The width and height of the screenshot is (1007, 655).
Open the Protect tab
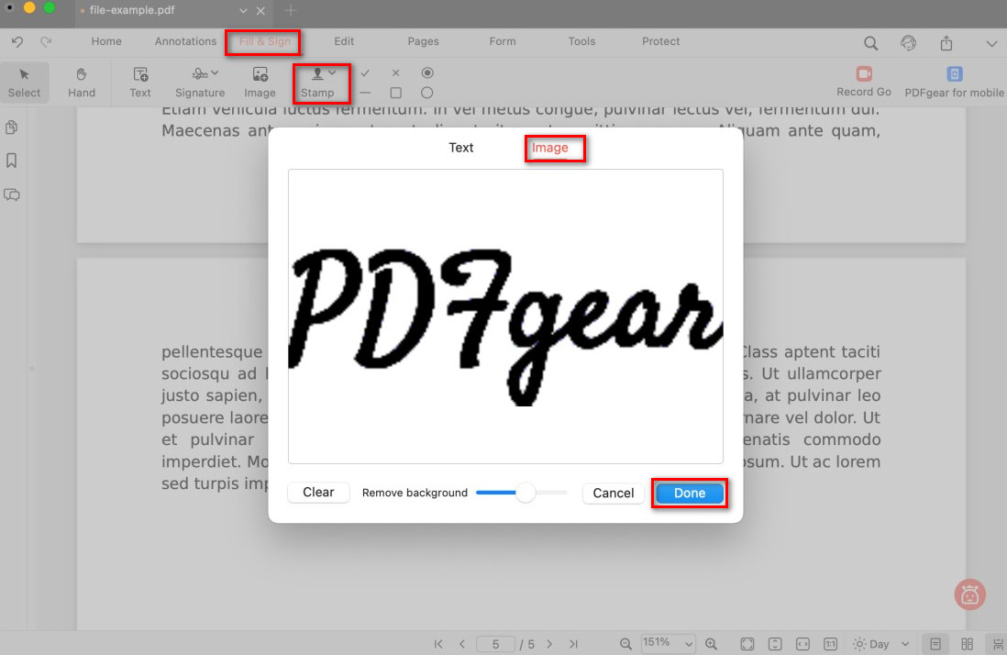(x=661, y=41)
